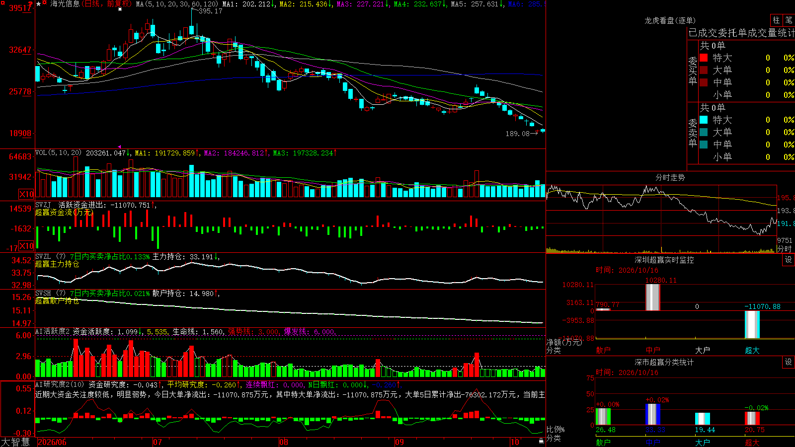Click the 超大 bar labeled -11070.88
The height and width of the screenshot is (447, 795).
coord(752,324)
